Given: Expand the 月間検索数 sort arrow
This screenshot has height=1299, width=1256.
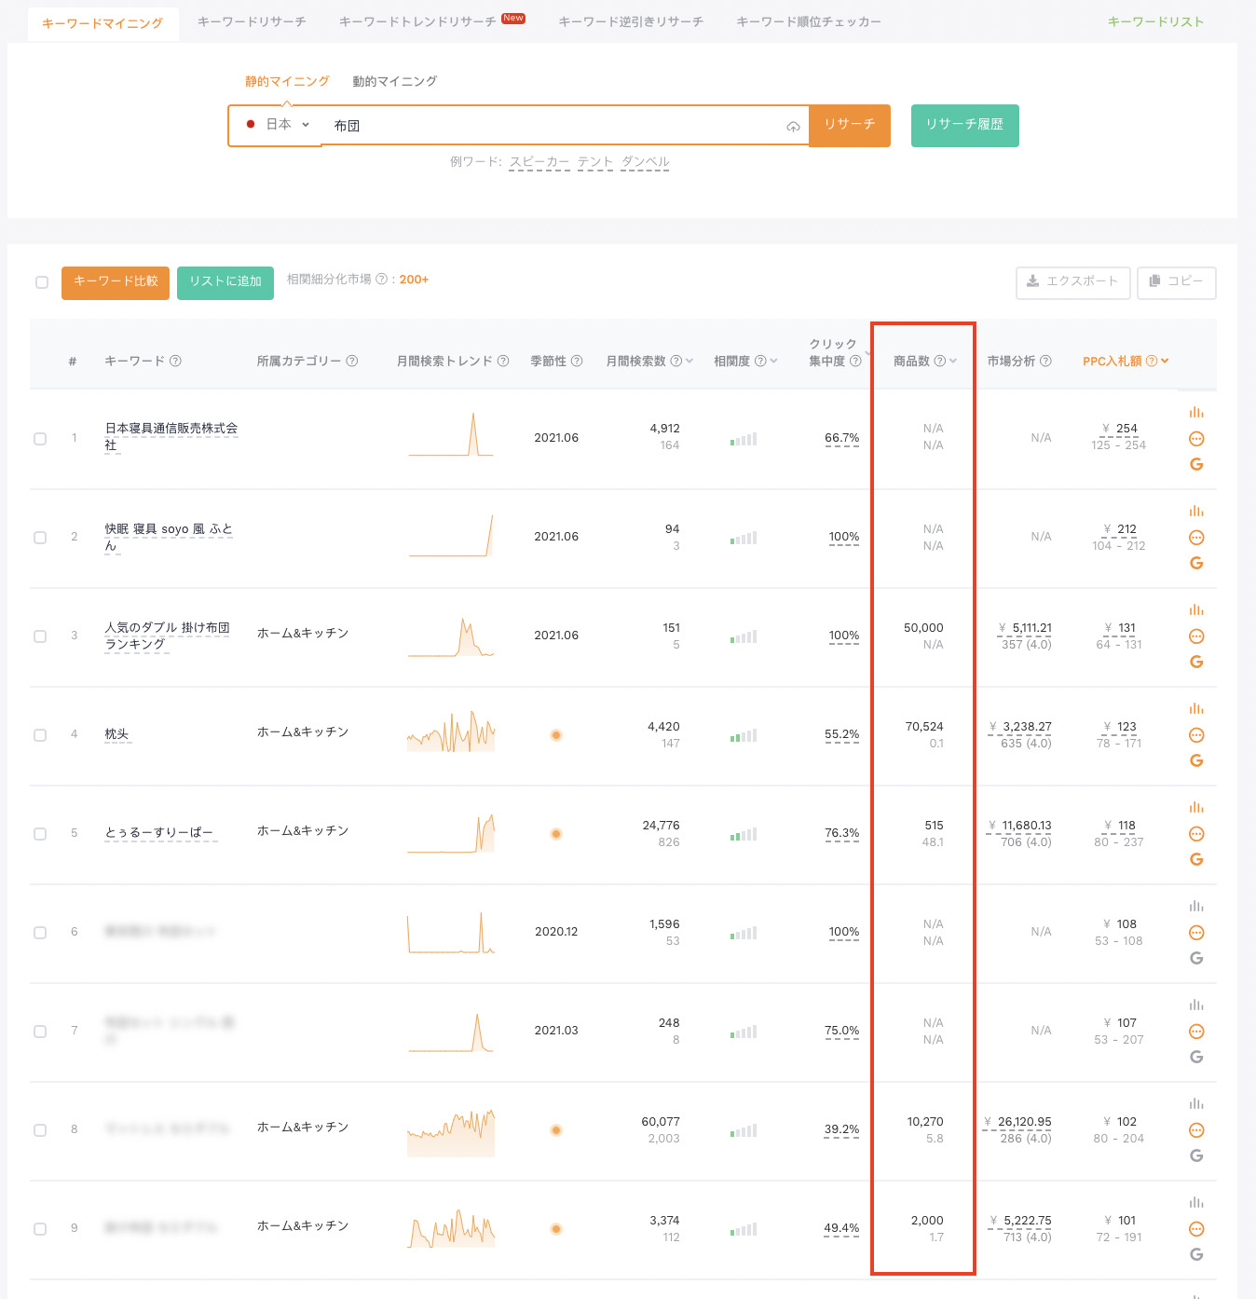Looking at the screenshot, I should 689,361.
